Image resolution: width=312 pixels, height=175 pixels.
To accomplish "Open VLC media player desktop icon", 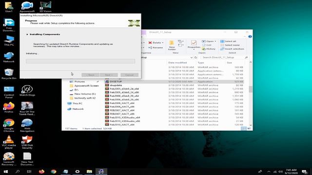I will pos(9,142).
